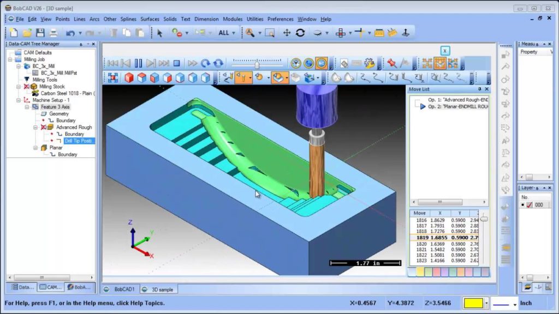Collapse the Advanced Rough node
This screenshot has width=559, height=314.
35,128
